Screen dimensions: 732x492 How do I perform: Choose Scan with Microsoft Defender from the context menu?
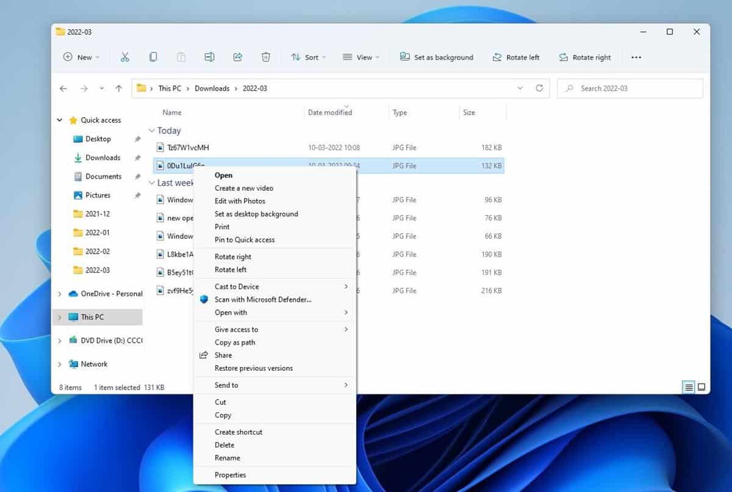[262, 299]
